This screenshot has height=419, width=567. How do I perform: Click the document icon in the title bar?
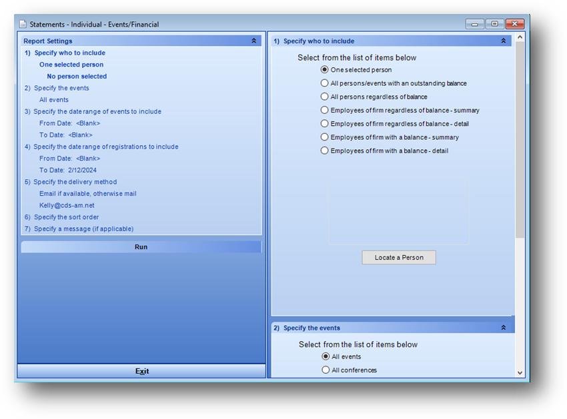(x=23, y=24)
